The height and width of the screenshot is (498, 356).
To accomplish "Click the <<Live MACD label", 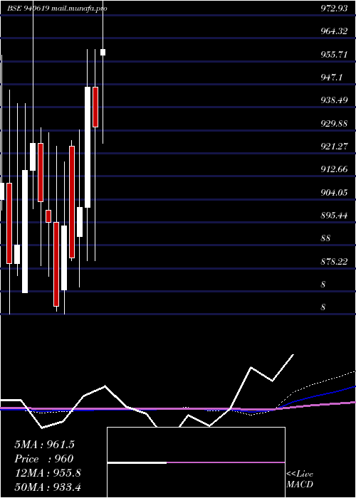I will point(300,480).
